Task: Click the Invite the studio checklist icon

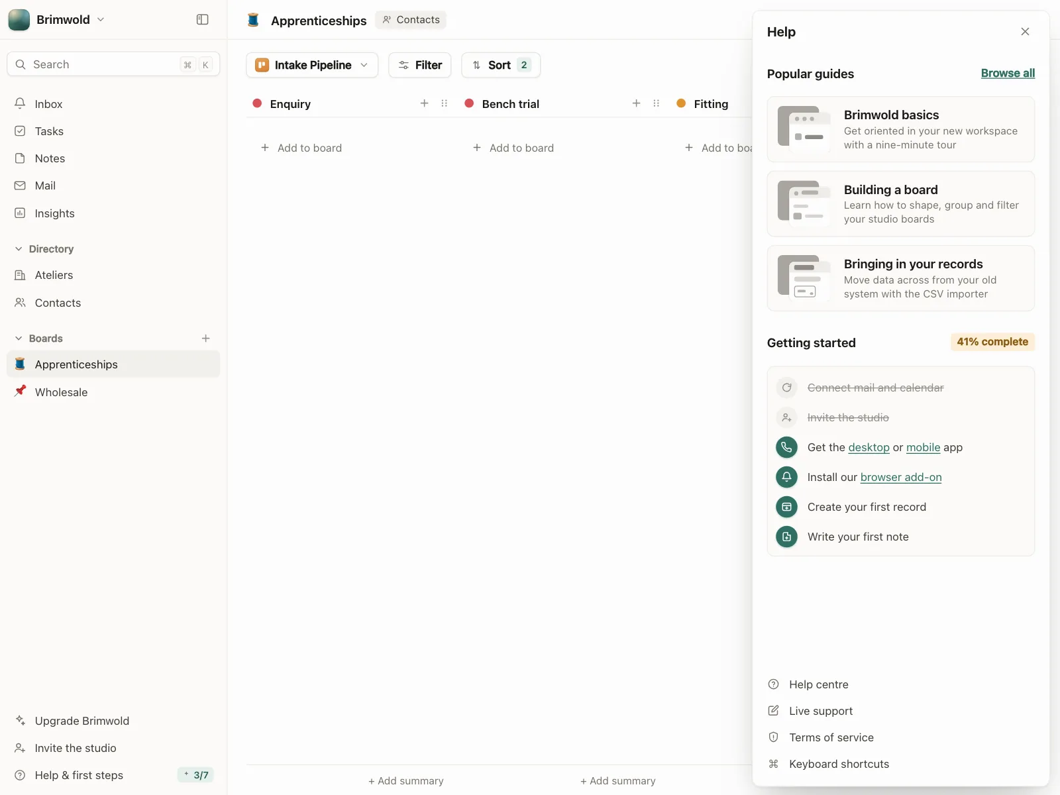Action: coord(786,417)
